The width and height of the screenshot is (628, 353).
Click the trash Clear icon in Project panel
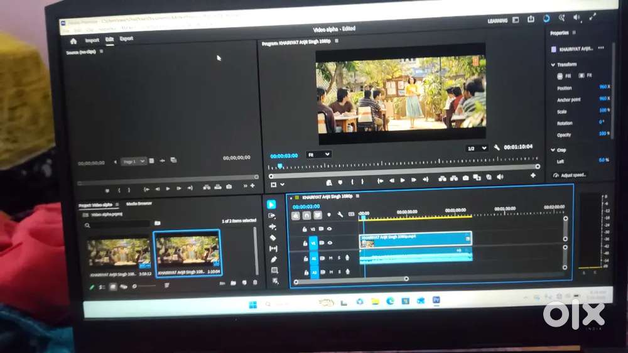[x=255, y=283]
